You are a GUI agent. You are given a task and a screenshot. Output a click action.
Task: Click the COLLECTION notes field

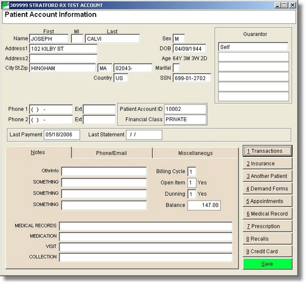click(x=146, y=257)
